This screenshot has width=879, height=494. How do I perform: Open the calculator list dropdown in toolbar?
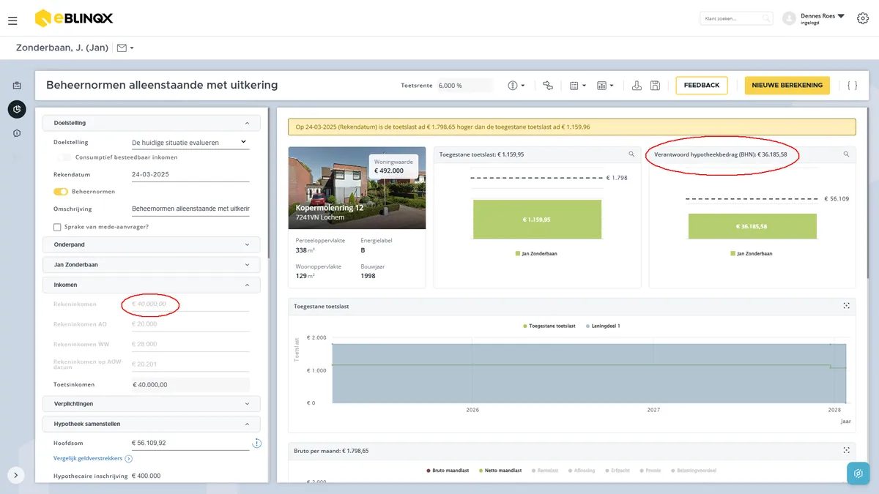coord(578,86)
